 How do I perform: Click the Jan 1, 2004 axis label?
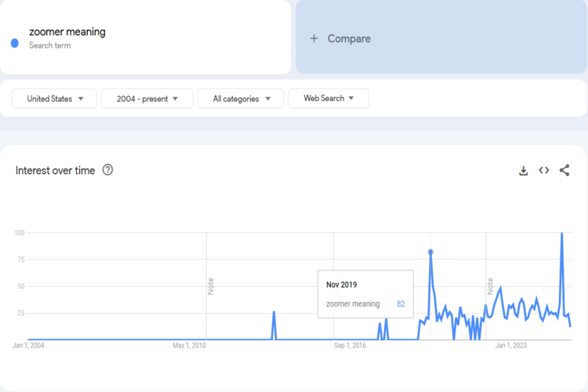point(28,346)
